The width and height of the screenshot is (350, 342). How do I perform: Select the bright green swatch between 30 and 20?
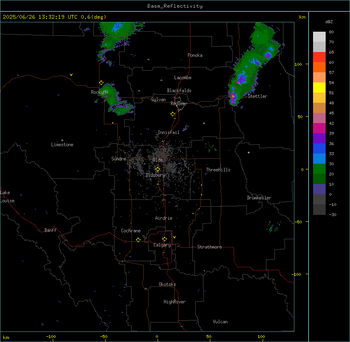[x=319, y=169]
